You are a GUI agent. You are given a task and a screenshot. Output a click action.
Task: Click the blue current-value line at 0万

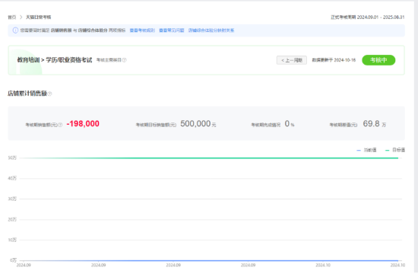(209, 260)
